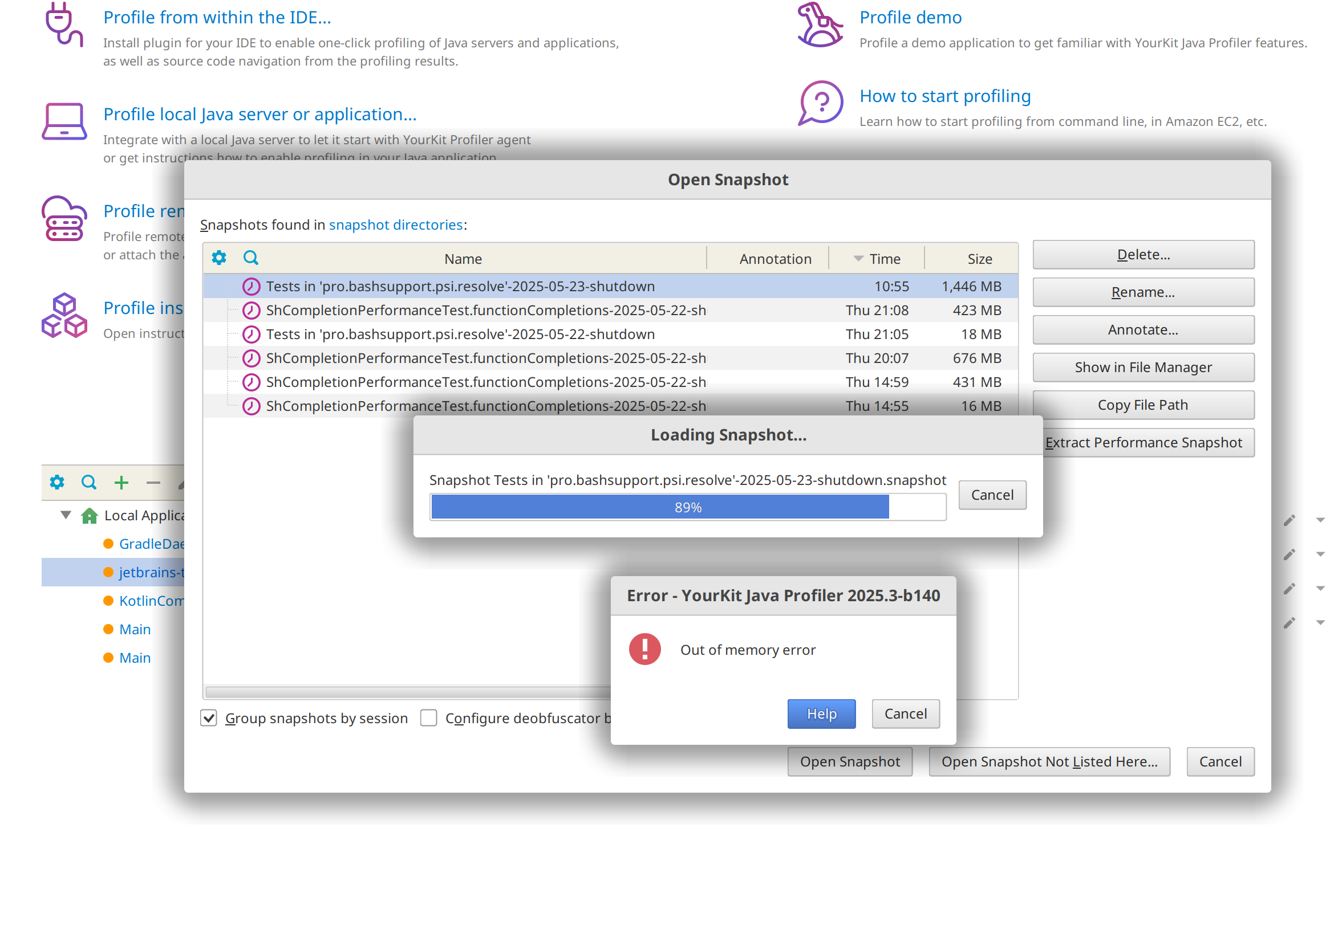Image resolution: width=1334 pixels, height=930 pixels.
Task: Click the Annotate... button
Action: tap(1144, 330)
